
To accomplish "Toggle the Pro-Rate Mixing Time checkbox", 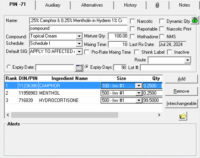I will point(87,52).
